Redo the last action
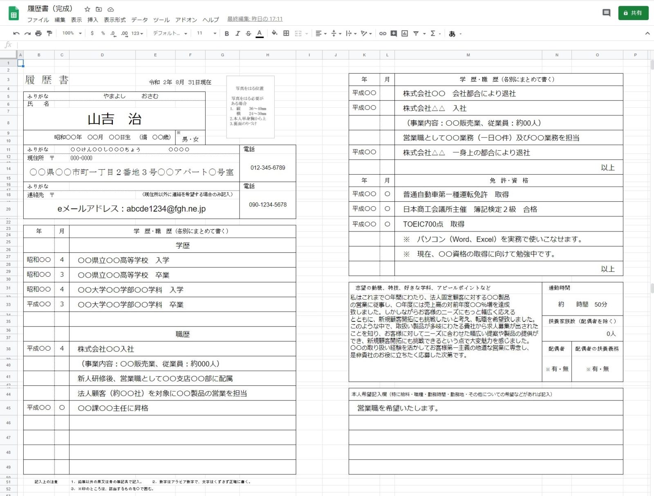 [x=27, y=33]
